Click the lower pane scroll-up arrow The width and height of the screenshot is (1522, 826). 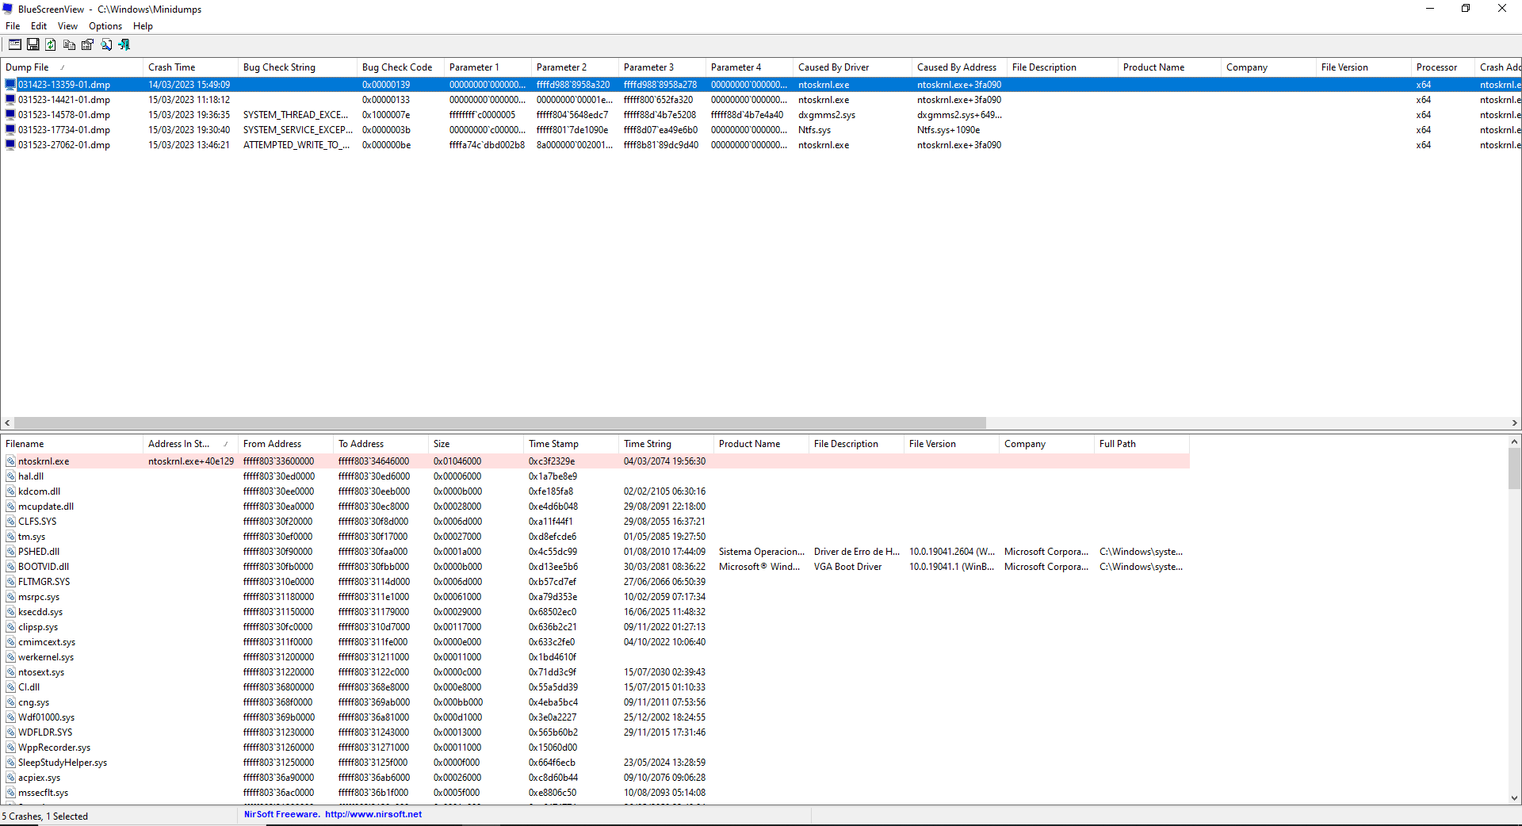click(1514, 442)
